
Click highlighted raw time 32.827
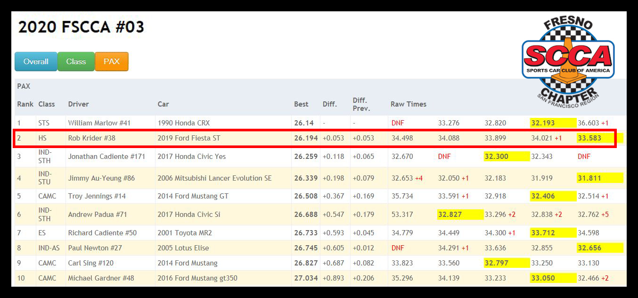[460, 214]
